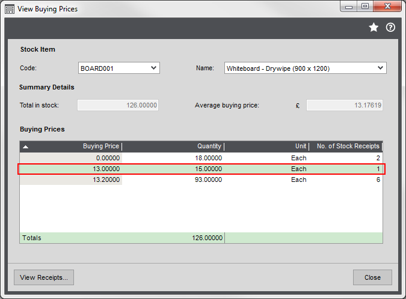Expand the Name Whiteboard dropdown
The image size is (406, 299).
point(380,68)
